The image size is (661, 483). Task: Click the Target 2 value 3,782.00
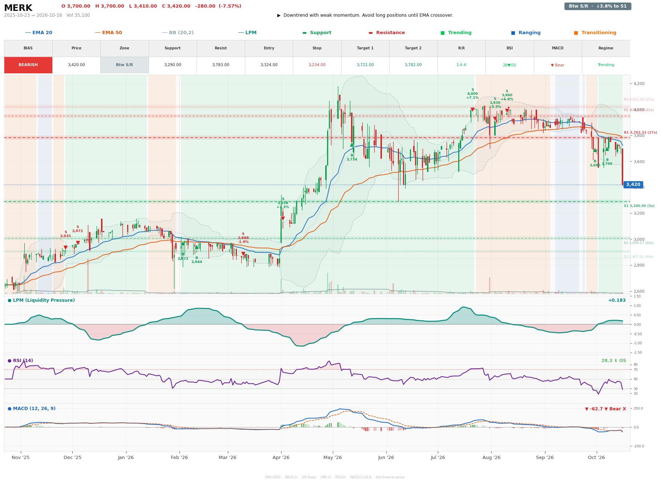pos(413,65)
